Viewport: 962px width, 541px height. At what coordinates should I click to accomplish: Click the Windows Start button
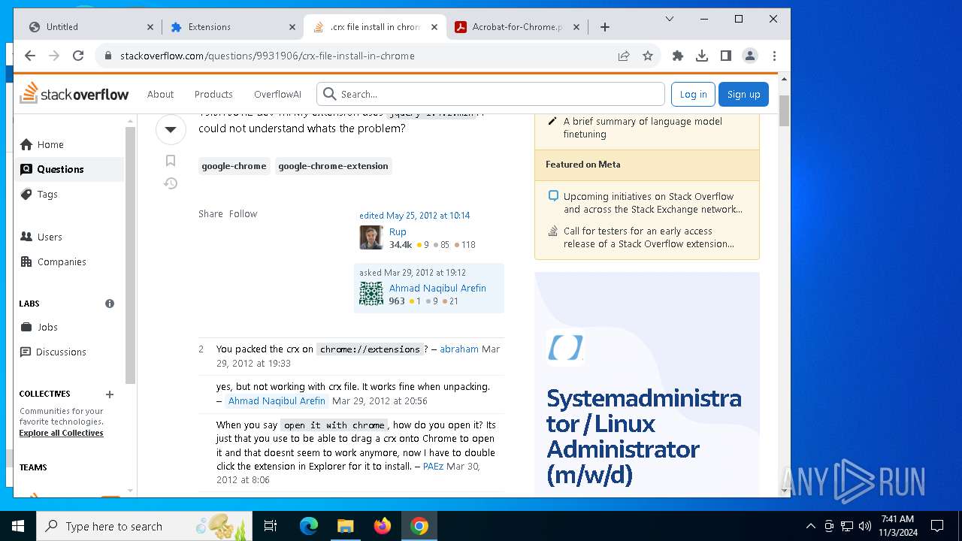tap(18, 526)
